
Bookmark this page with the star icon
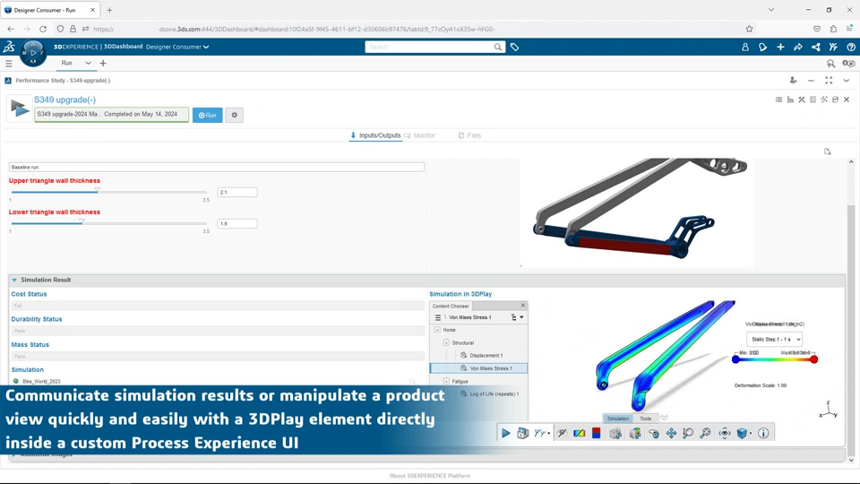pyautogui.click(x=749, y=29)
